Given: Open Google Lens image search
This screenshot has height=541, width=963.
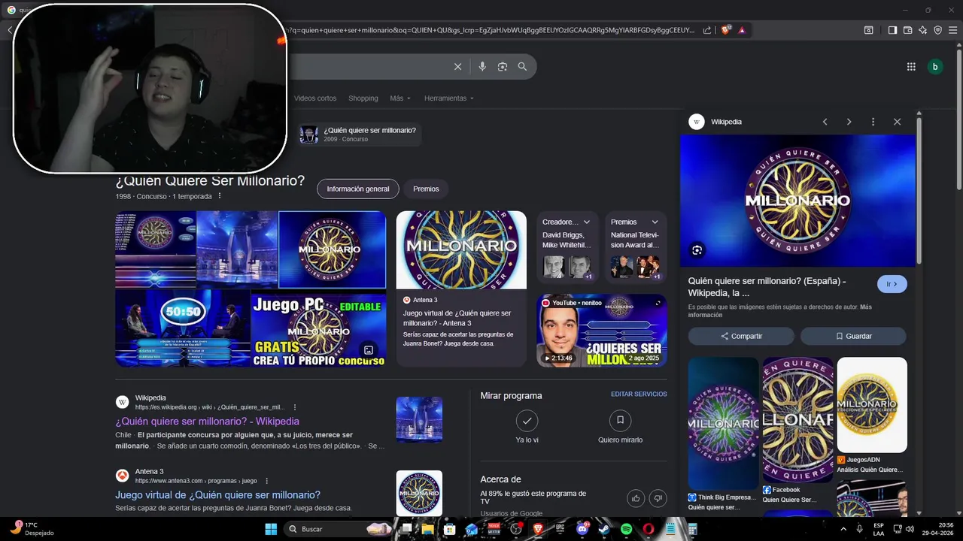Looking at the screenshot, I should pos(503,67).
